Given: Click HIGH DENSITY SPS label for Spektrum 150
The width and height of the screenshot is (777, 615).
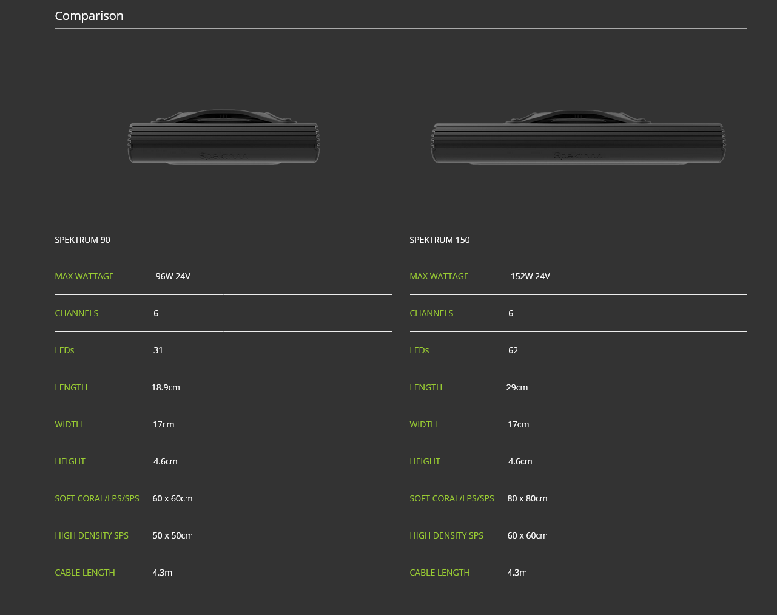Looking at the screenshot, I should (x=446, y=535).
